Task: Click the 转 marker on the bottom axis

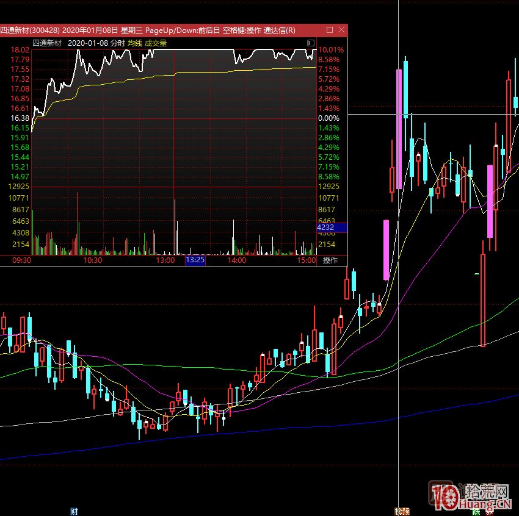Action: click(398, 511)
